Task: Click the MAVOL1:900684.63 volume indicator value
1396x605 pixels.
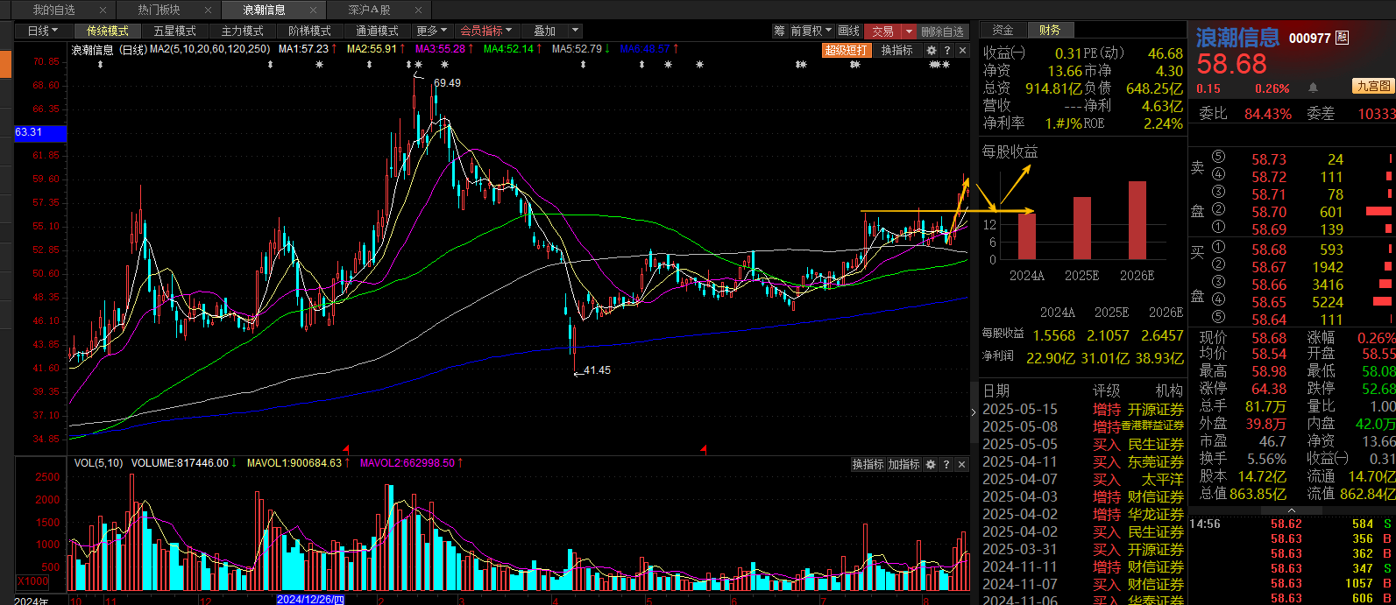Action: tap(294, 463)
